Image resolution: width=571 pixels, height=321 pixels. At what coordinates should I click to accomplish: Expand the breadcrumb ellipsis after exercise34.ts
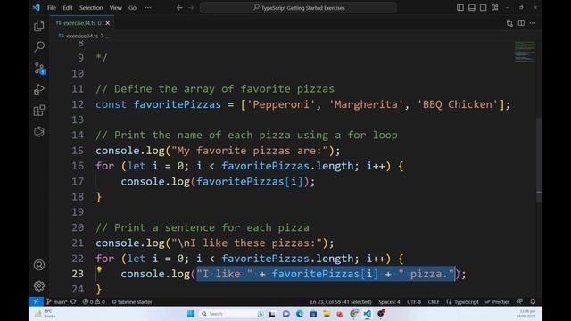107,36
